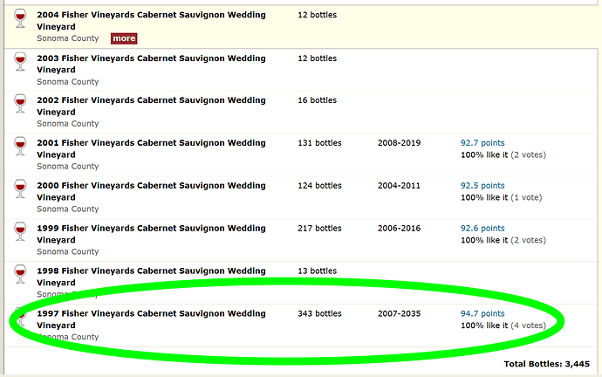Click the drinking window '2007-2035'
Viewport: 602px width, 377px height.
tap(399, 313)
